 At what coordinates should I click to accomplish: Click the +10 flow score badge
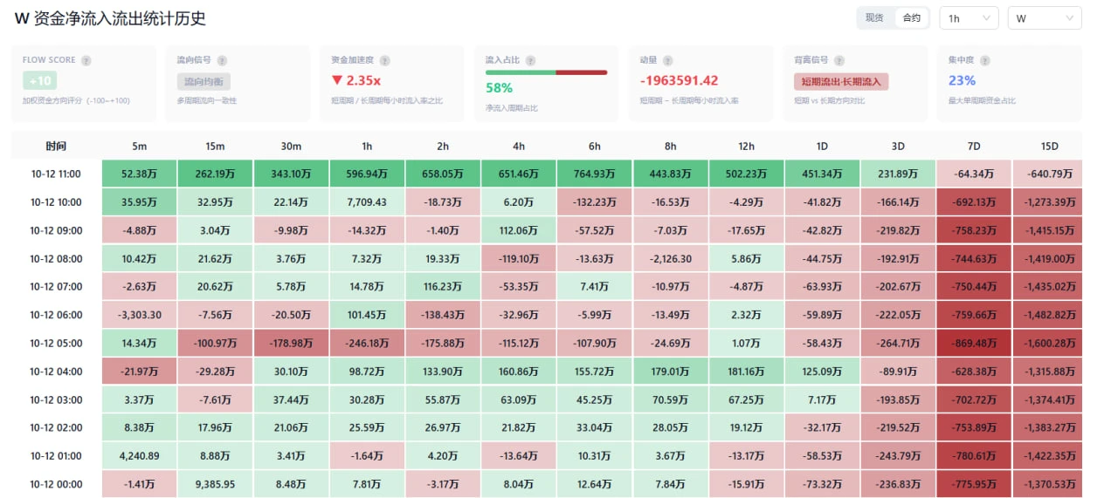[39, 81]
